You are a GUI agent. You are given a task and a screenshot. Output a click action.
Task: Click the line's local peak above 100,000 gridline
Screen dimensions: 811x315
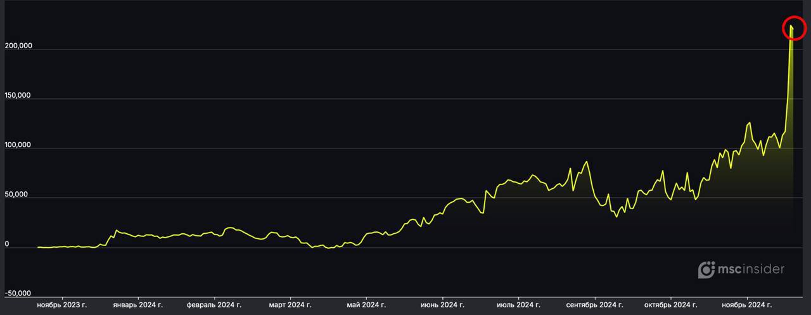click(x=750, y=123)
